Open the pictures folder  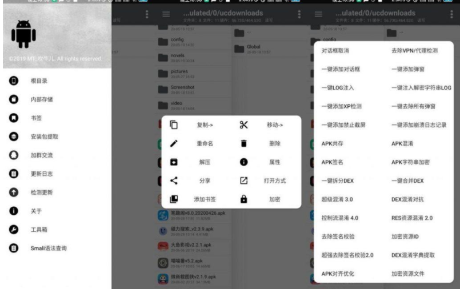click(x=194, y=73)
